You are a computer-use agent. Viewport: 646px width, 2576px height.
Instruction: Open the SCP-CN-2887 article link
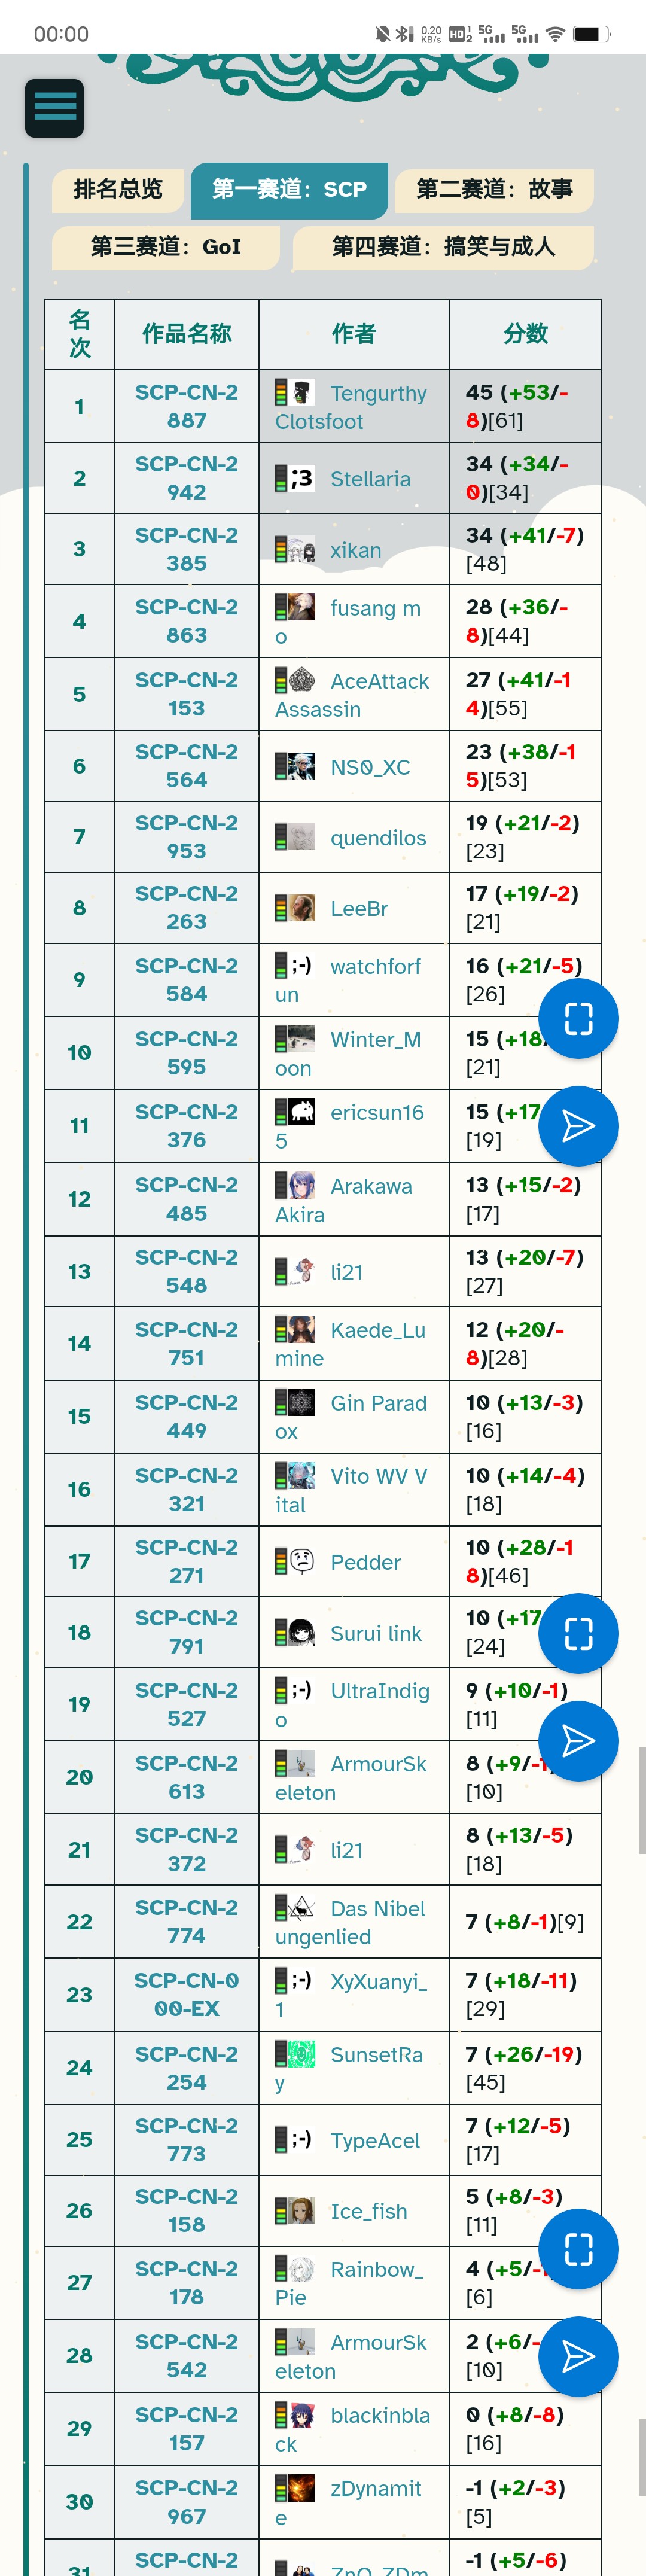click(x=186, y=407)
